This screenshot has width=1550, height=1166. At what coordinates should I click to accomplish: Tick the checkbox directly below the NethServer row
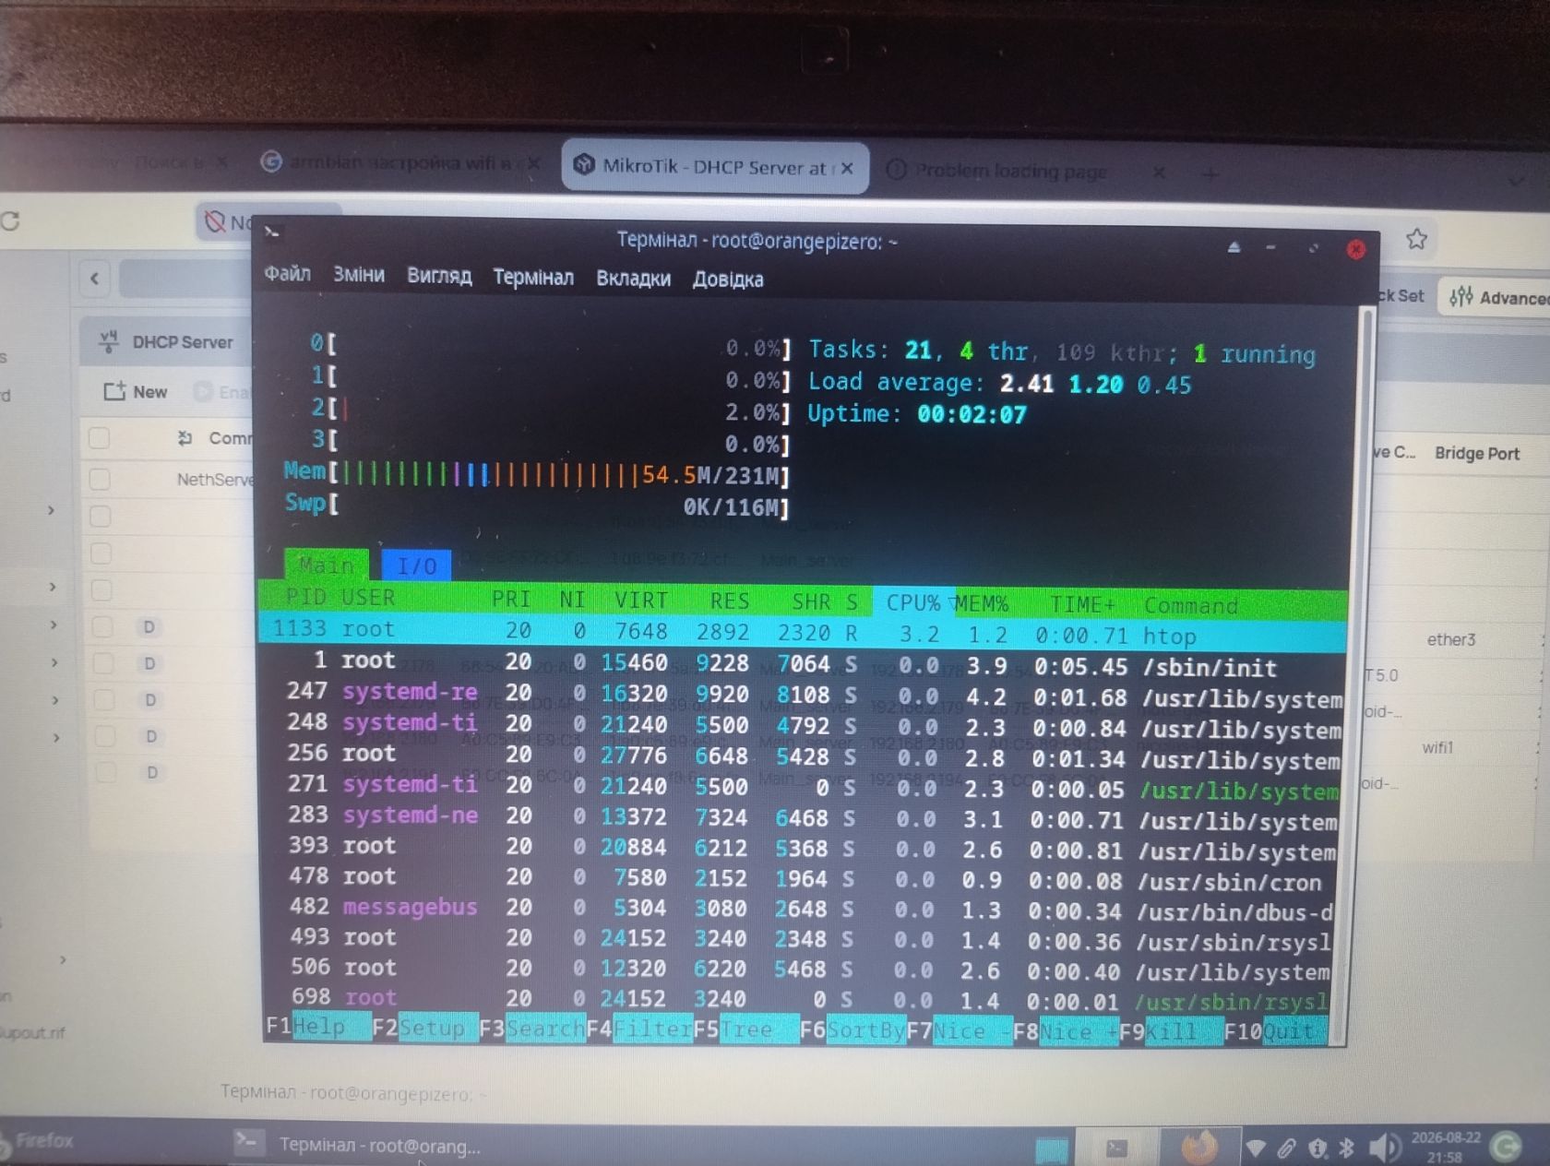[101, 516]
